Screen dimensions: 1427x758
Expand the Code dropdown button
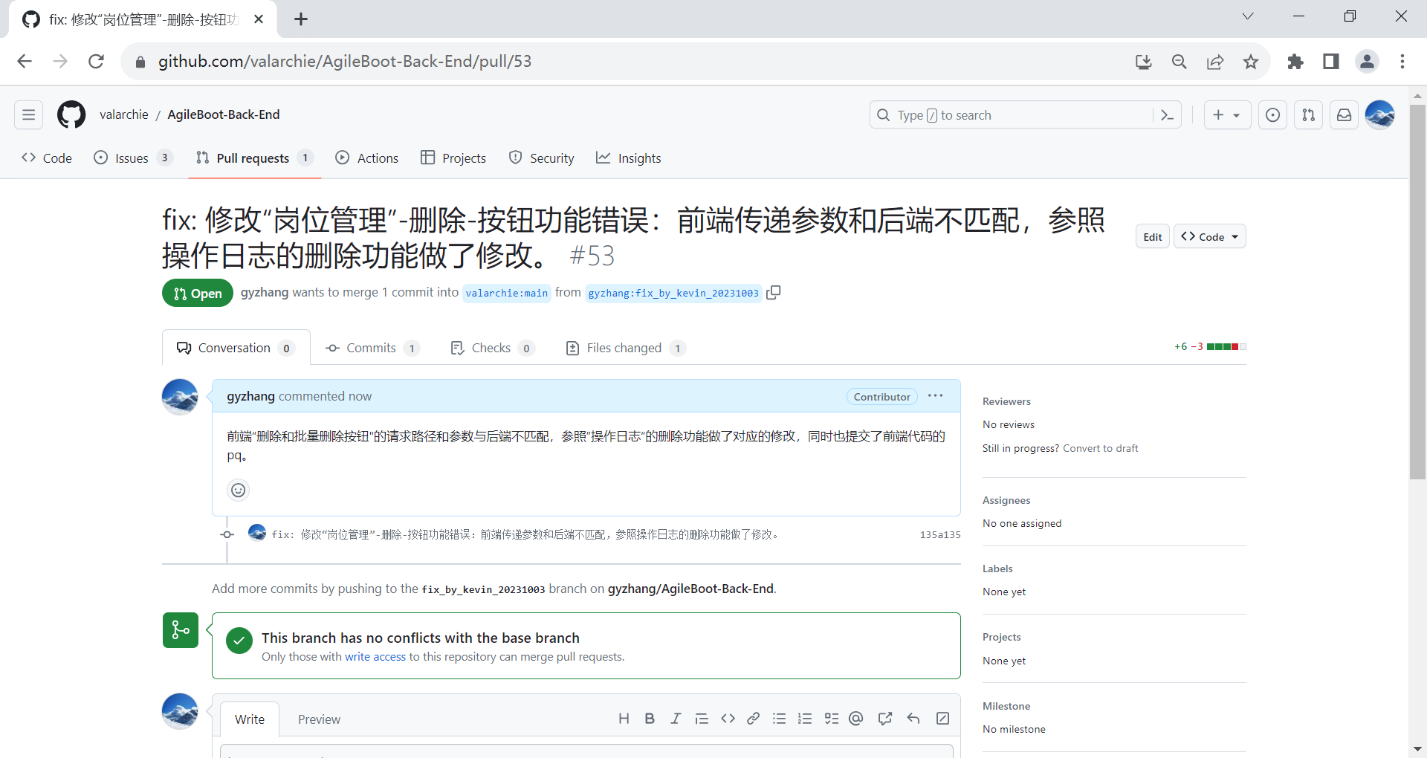[1210, 237]
